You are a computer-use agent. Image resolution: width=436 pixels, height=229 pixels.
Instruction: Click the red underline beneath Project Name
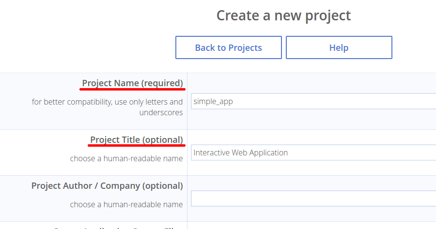click(132, 90)
